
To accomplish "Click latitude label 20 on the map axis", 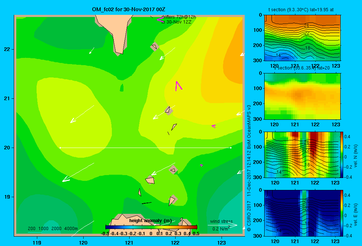I will click(x=7, y=148).
